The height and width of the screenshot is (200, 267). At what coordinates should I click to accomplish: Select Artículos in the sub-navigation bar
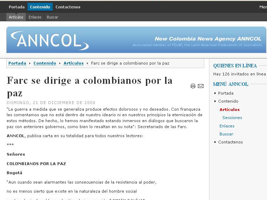coord(16,17)
